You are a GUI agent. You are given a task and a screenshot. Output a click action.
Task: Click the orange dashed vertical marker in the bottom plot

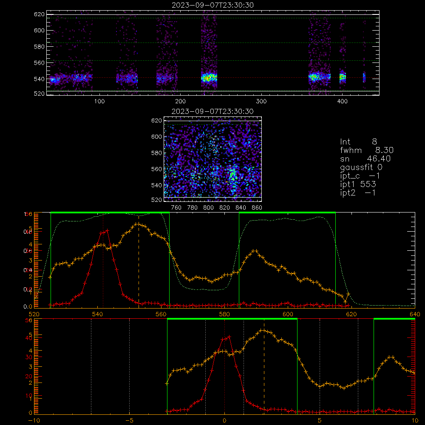264,366
